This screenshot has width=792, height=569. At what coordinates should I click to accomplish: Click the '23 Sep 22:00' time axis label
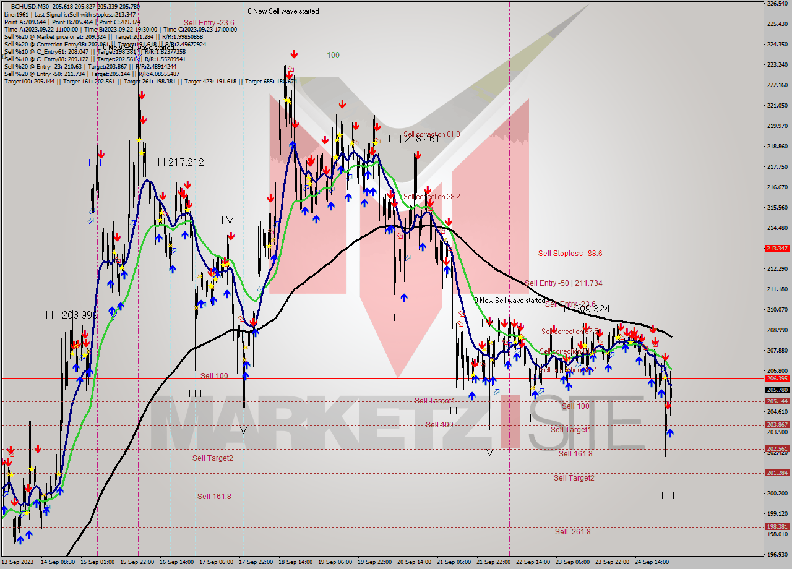pyautogui.click(x=612, y=563)
